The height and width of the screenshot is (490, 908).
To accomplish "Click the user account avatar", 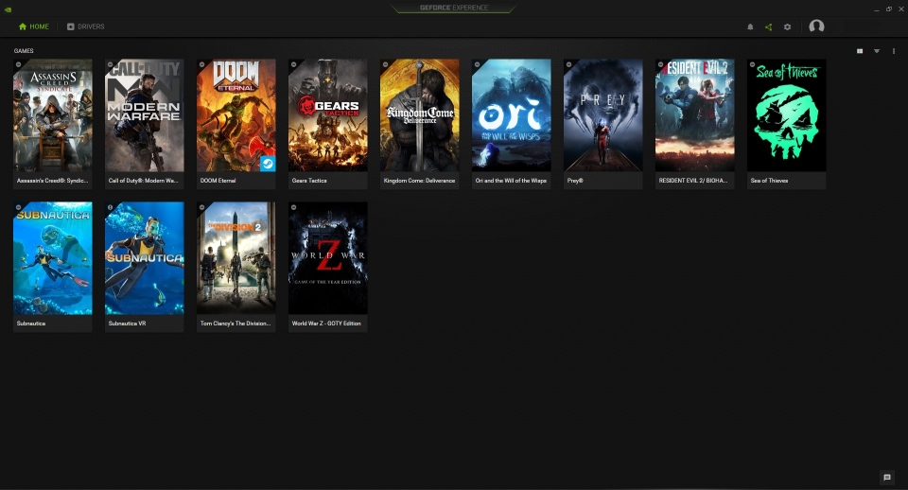I will point(816,26).
